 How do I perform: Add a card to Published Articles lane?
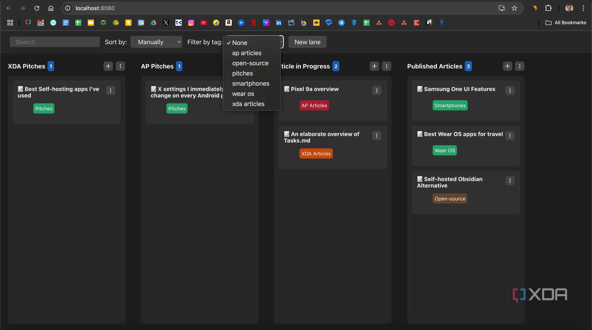pyautogui.click(x=508, y=66)
